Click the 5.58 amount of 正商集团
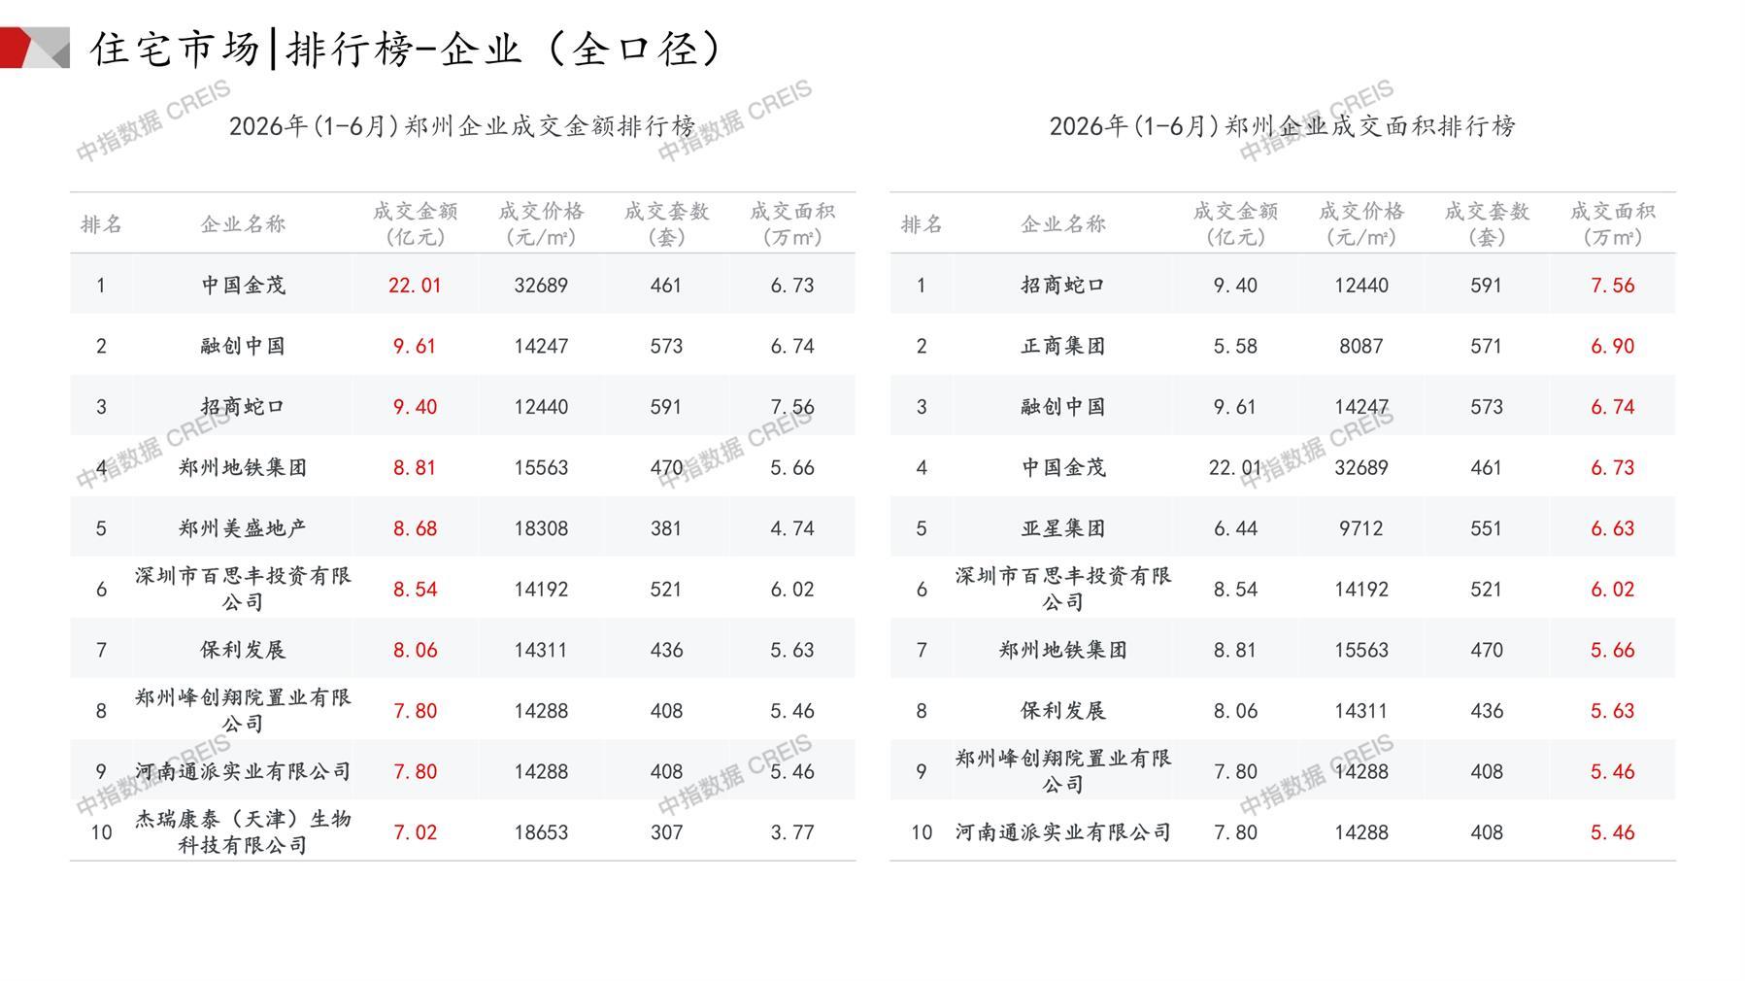Screen dimensions: 1745x981 [1235, 346]
